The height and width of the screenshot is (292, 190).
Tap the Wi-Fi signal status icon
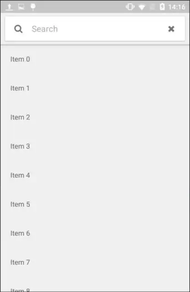tap(142, 7)
